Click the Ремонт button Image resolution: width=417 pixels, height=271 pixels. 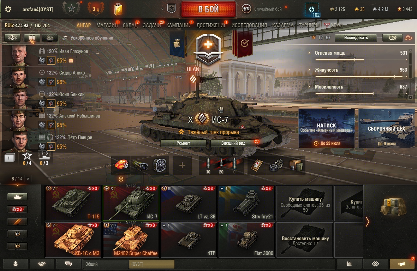[183, 143]
